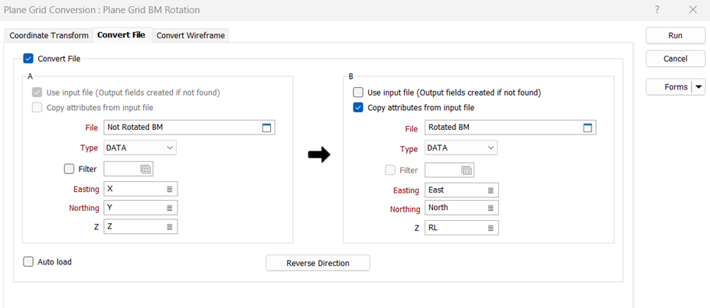The height and width of the screenshot is (308, 710).
Task: Expand Type DATA dropdown in section A
Action: click(170, 148)
